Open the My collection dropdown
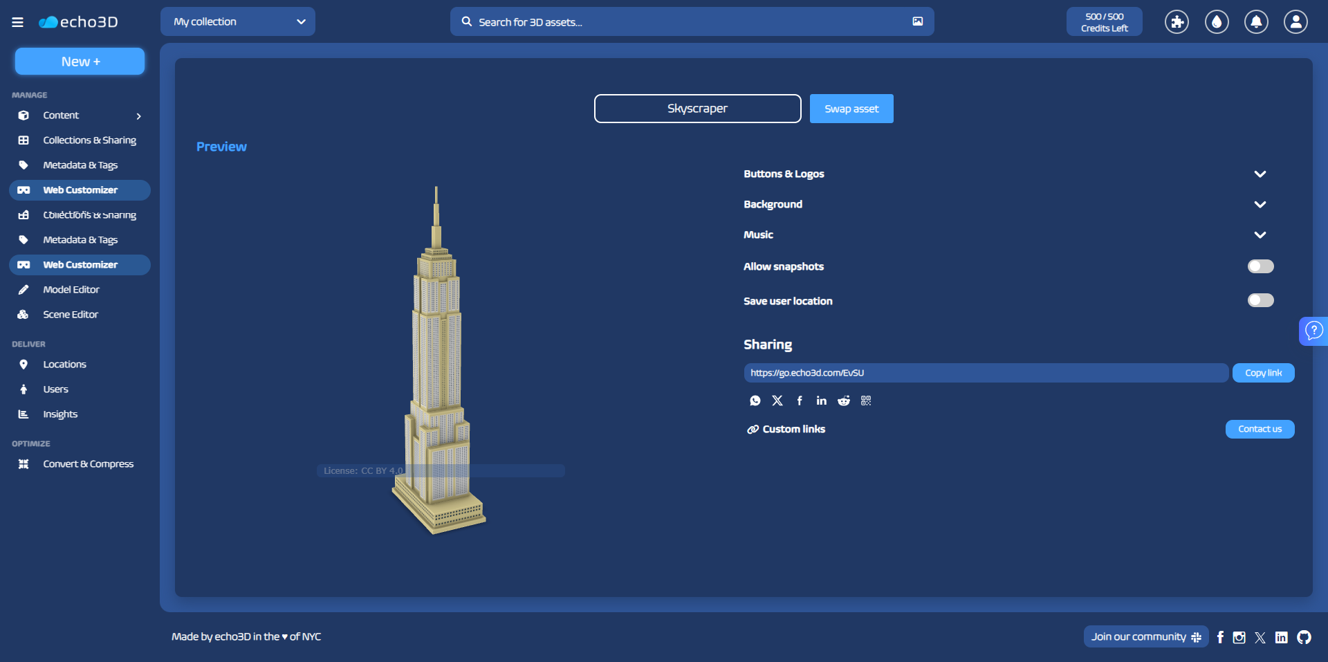The height and width of the screenshot is (662, 1328). tap(238, 21)
